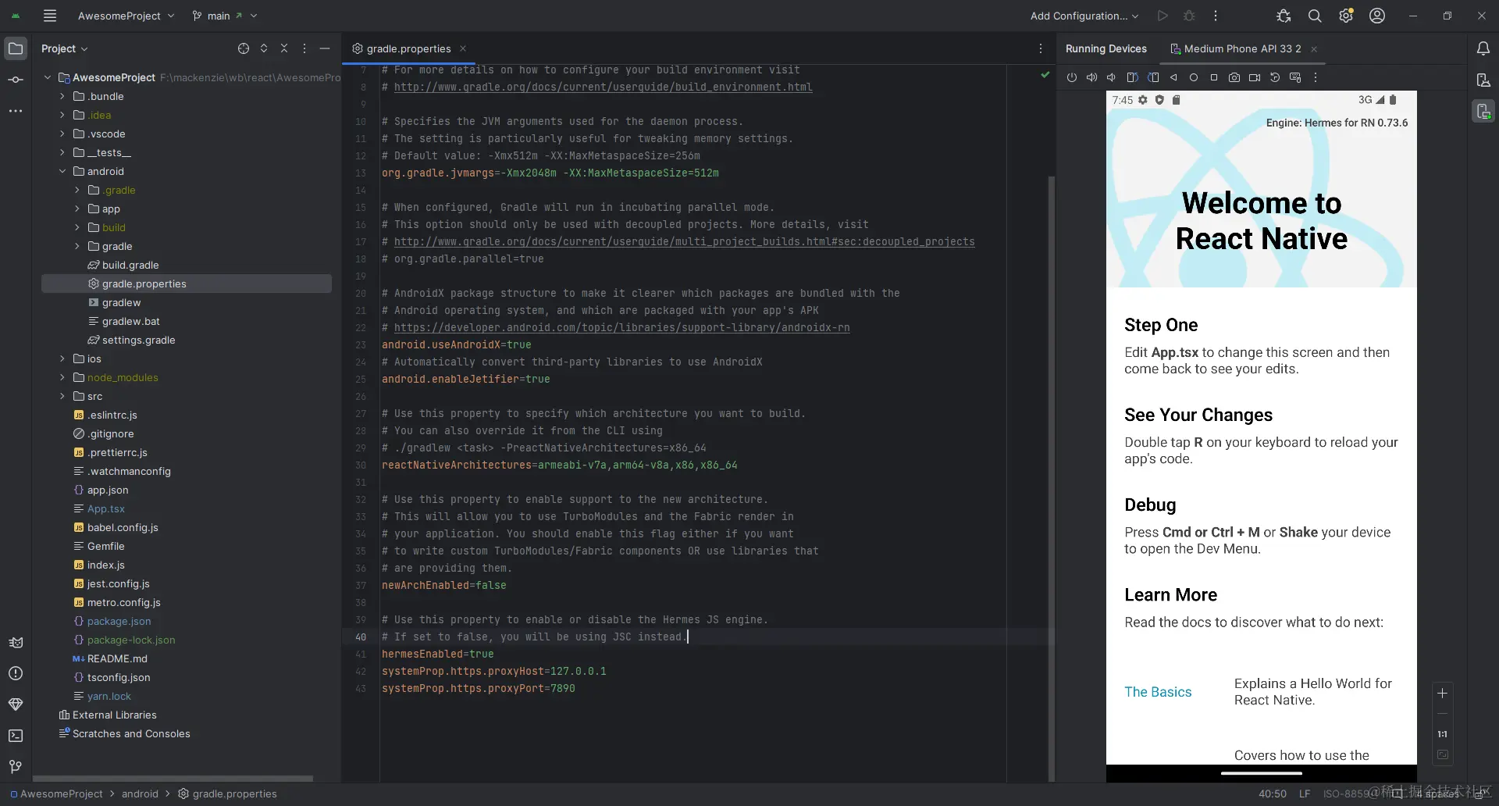Viewport: 1499px width, 806px height.
Task: Toggle hardware keyboard input for the emulator
Action: click(x=1296, y=77)
